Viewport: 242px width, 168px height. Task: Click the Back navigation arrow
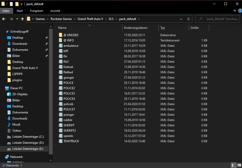[4, 19]
